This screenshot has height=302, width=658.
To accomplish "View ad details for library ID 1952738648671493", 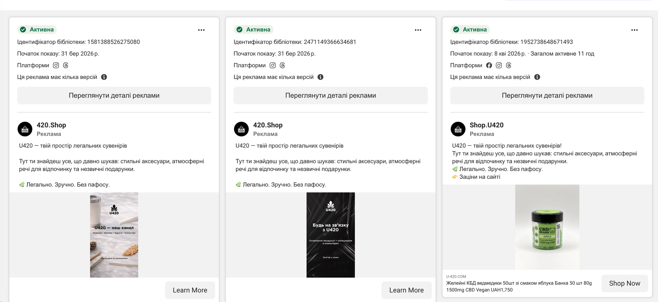I will [x=547, y=96].
